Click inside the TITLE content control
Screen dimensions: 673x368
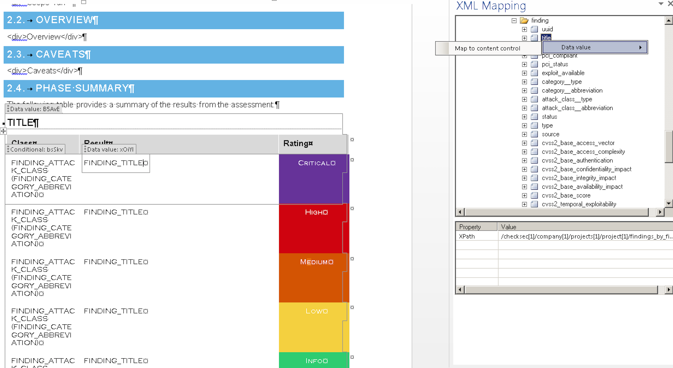174,122
